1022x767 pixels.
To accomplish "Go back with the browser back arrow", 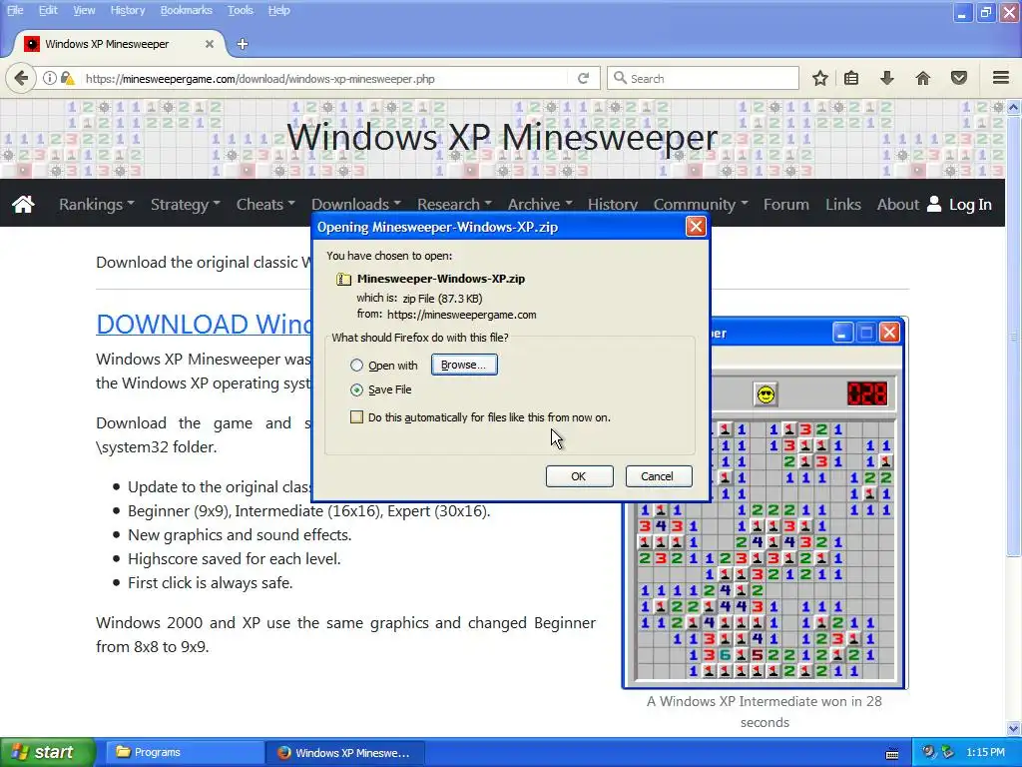I will [21, 78].
